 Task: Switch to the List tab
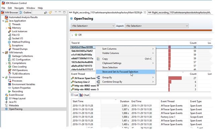tap(75, 95)
